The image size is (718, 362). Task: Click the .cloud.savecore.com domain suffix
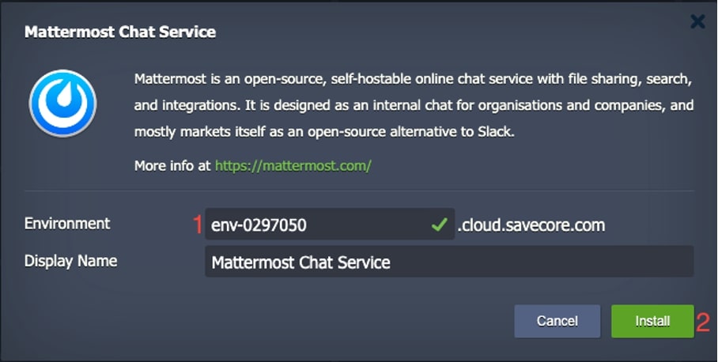point(531,225)
